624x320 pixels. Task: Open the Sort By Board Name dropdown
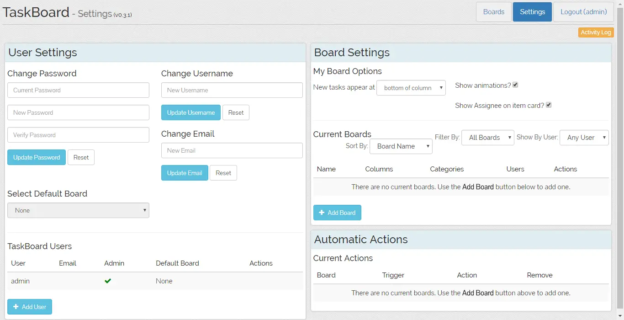[x=401, y=146]
